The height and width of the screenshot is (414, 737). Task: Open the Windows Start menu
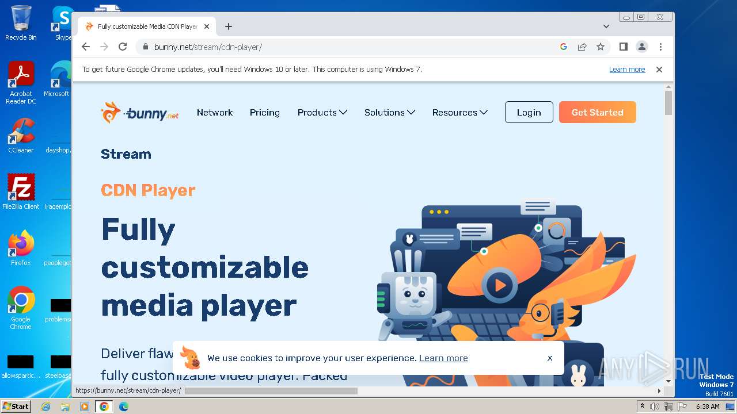(16, 407)
